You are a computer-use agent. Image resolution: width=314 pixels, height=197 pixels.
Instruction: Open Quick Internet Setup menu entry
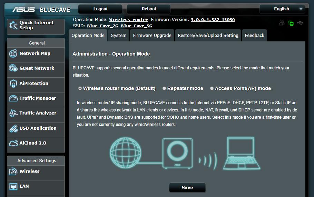tap(36, 27)
